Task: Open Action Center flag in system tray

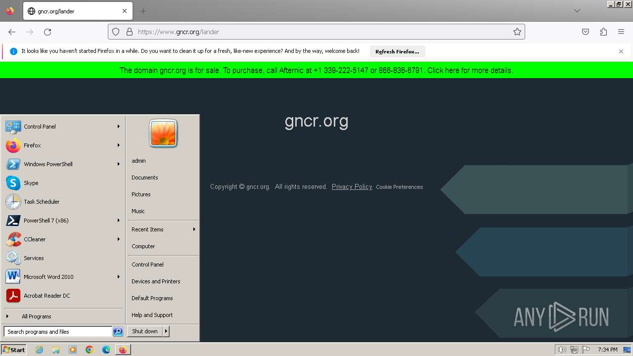Action: click(586, 350)
